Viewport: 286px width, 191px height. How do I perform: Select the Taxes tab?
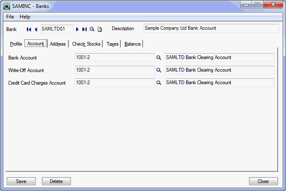tap(112, 44)
